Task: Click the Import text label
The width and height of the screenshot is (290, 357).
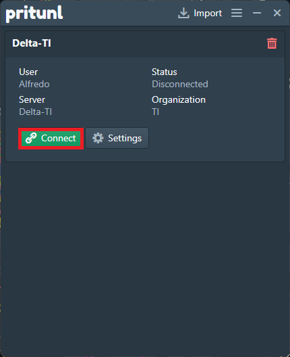Action: (208, 14)
